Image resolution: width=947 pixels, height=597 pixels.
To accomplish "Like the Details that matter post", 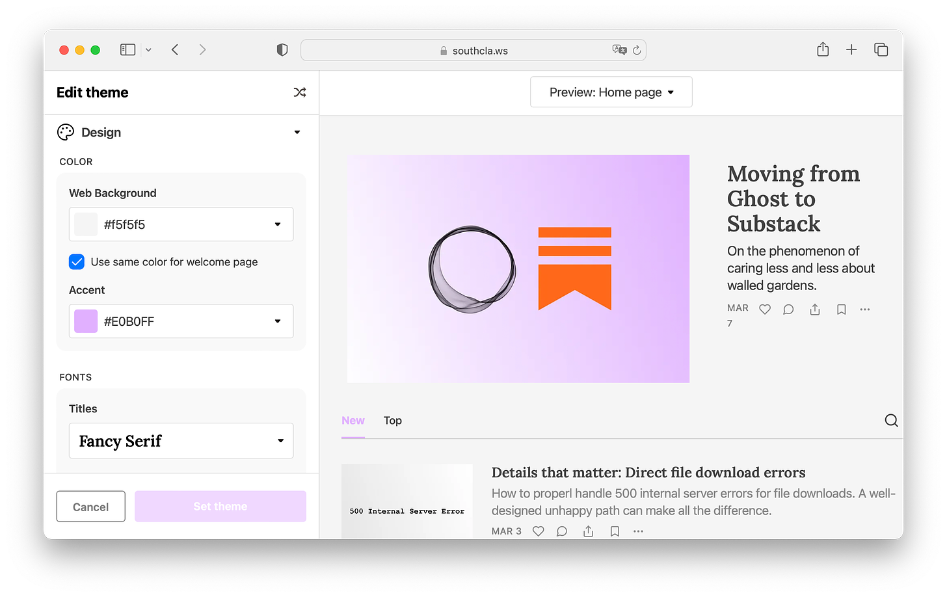I will tap(539, 531).
